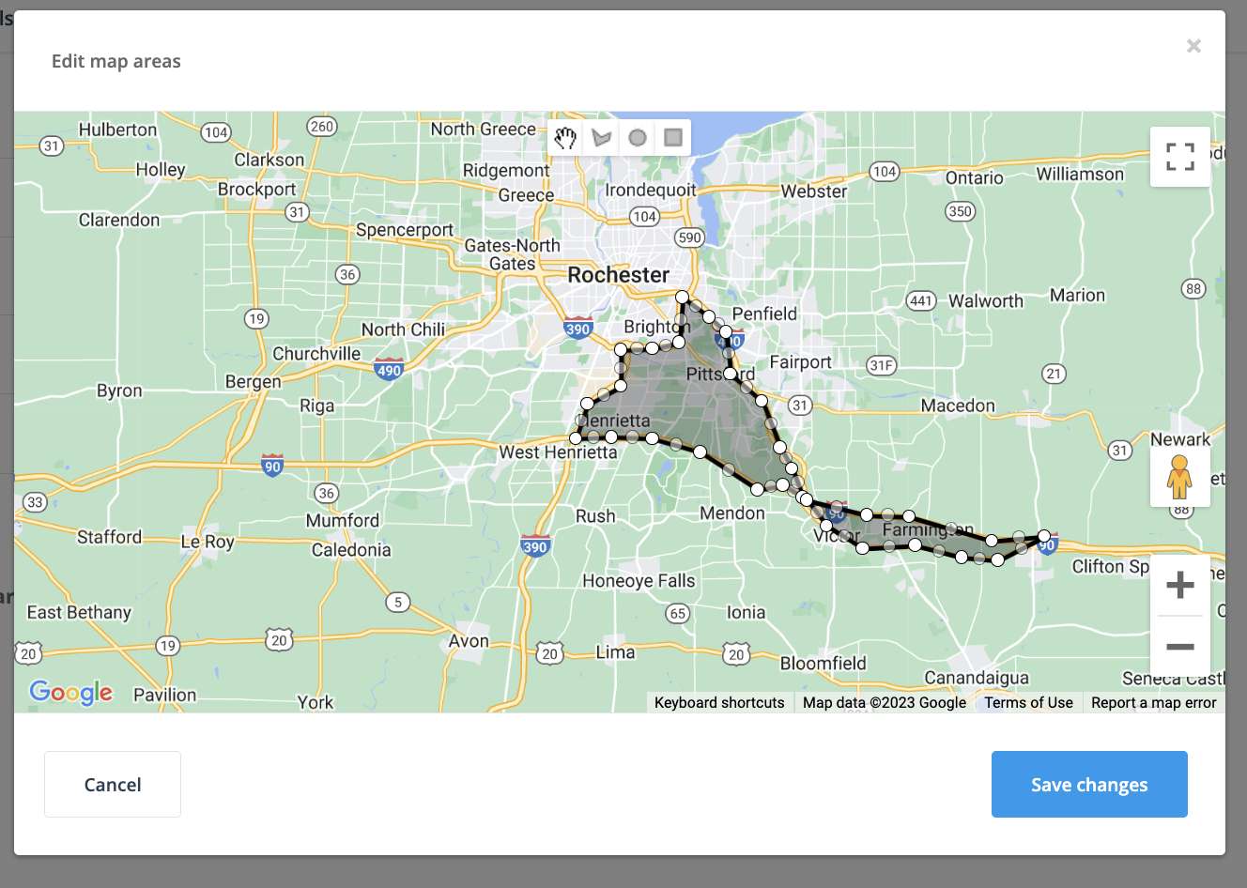Viewport: 1247px width, 888px height.
Task: Click route 65 marker near Honeoye Falls
Action: pyautogui.click(x=678, y=614)
